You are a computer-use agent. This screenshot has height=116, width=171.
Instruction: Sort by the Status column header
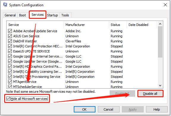[118, 25]
